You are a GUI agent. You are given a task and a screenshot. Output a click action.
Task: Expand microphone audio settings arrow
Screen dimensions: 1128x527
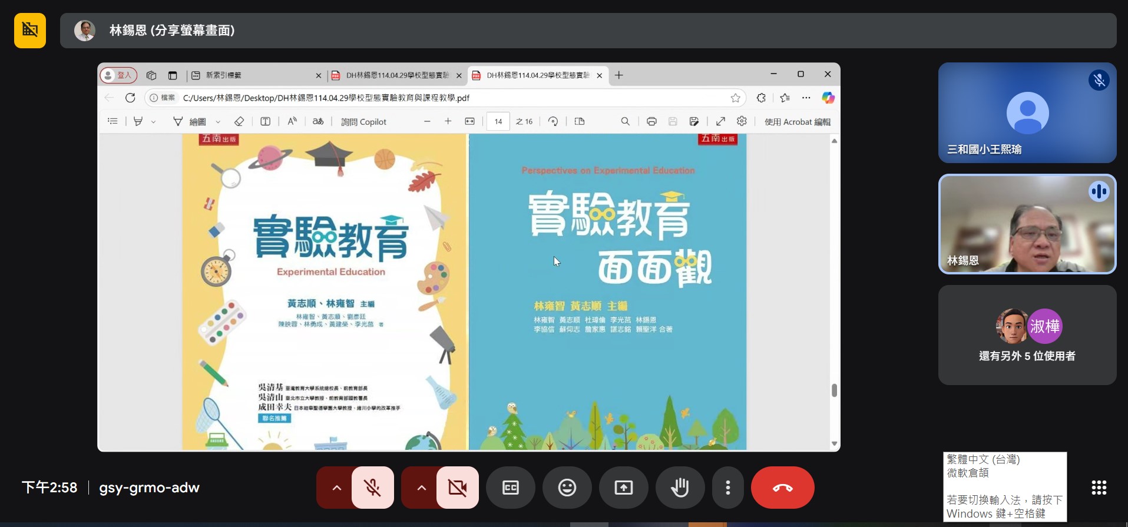[336, 488]
